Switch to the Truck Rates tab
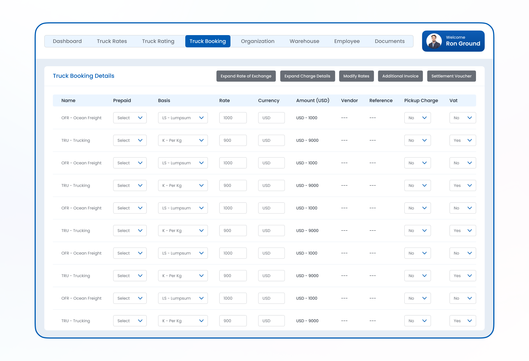Viewport: 529px width, 361px height. (x=112, y=41)
